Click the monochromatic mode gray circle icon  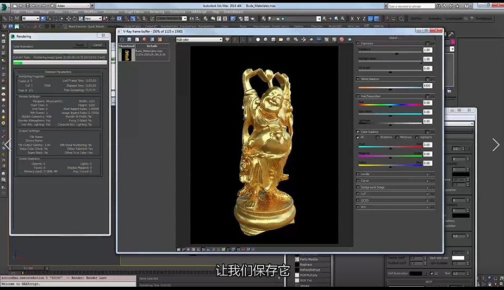click(265, 40)
